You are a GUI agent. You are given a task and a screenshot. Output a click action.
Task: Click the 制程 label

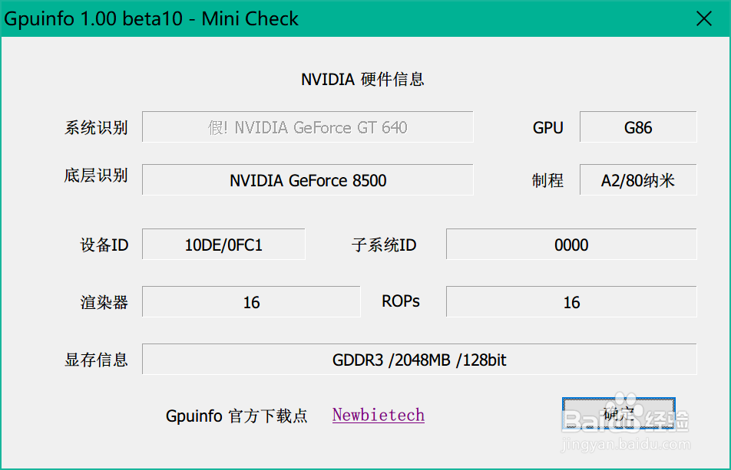pos(547,180)
